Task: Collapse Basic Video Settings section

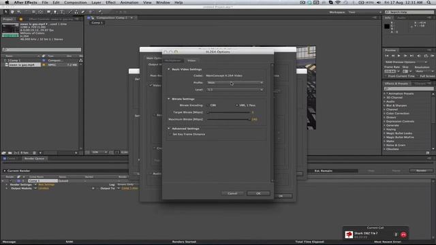Action: (x=168, y=69)
